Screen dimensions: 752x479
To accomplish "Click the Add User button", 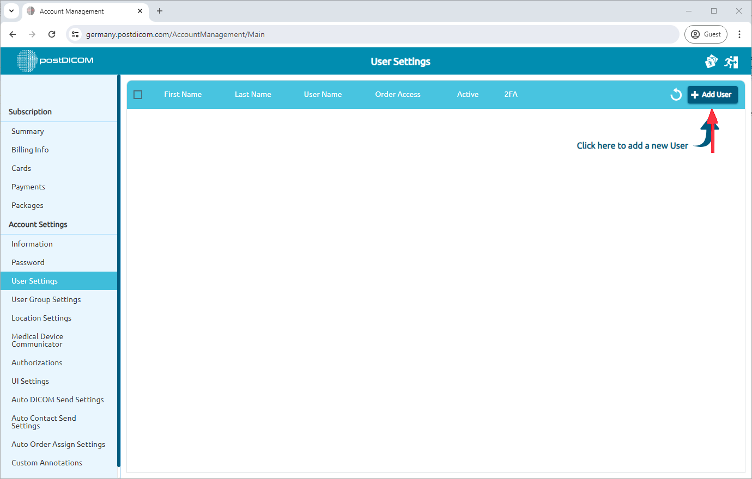I will 712,94.
